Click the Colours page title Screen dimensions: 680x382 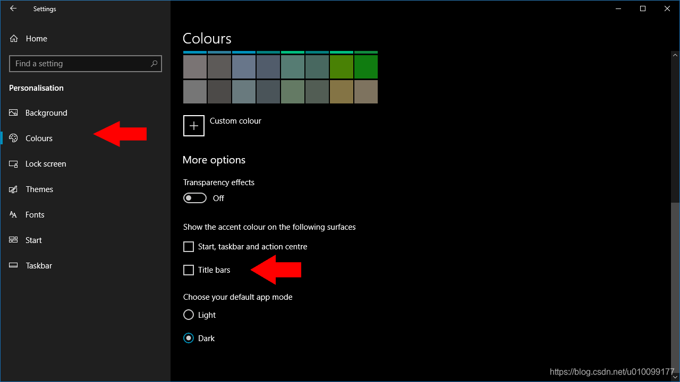(207, 39)
